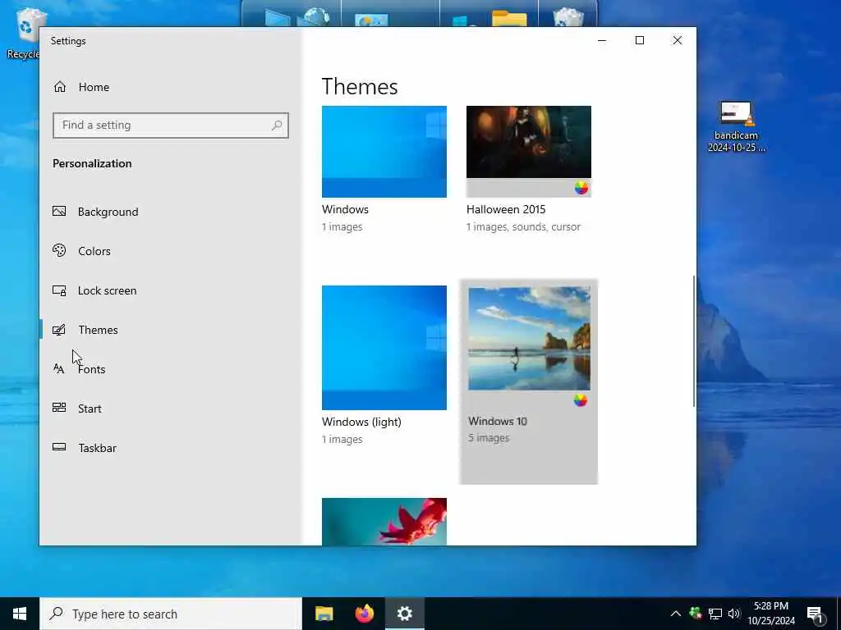Click the search magnifier in Find a setting
Viewport: 841px width, 630px height.
pos(277,126)
